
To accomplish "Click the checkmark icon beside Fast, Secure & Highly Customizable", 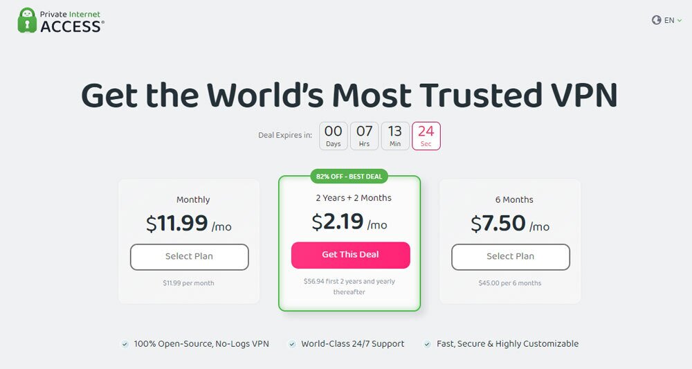I will [427, 344].
